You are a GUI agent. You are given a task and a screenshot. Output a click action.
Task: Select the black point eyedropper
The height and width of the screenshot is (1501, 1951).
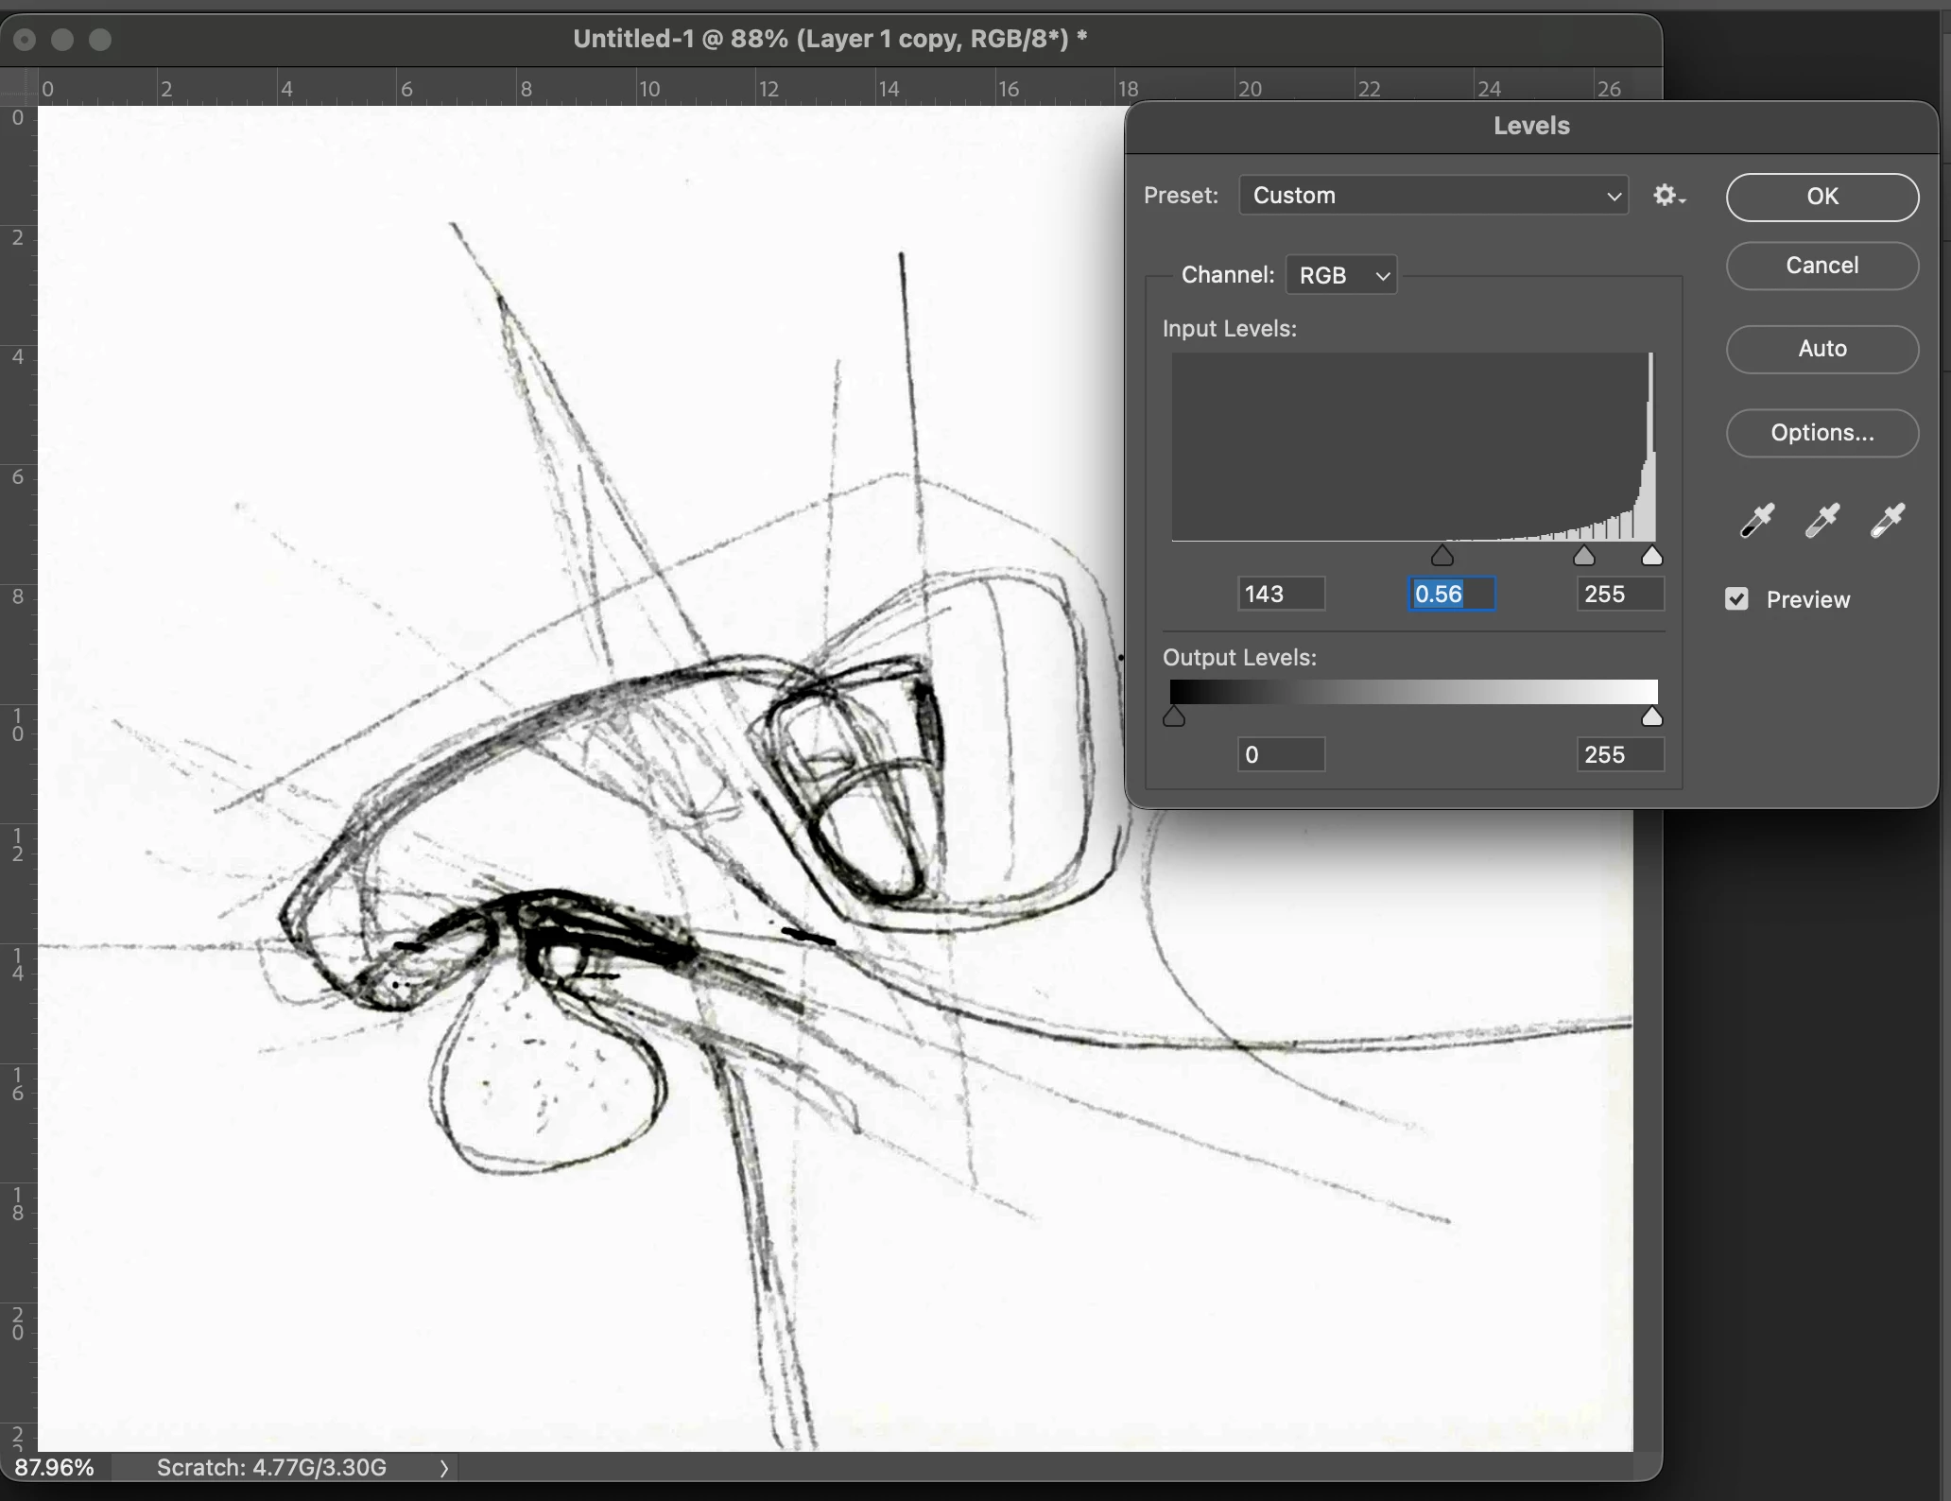tap(1757, 520)
